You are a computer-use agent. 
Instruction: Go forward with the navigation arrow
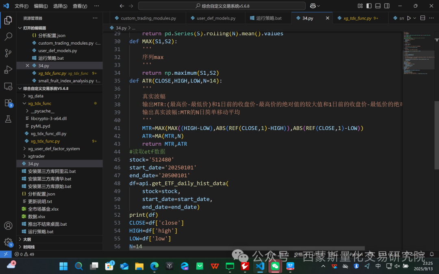[131, 6]
